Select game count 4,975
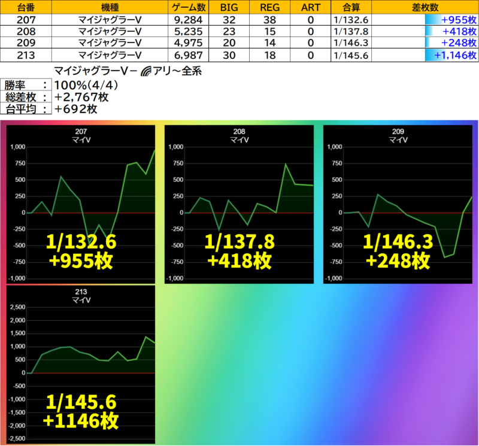Screen dimensions: 479x446 pyautogui.click(x=188, y=43)
